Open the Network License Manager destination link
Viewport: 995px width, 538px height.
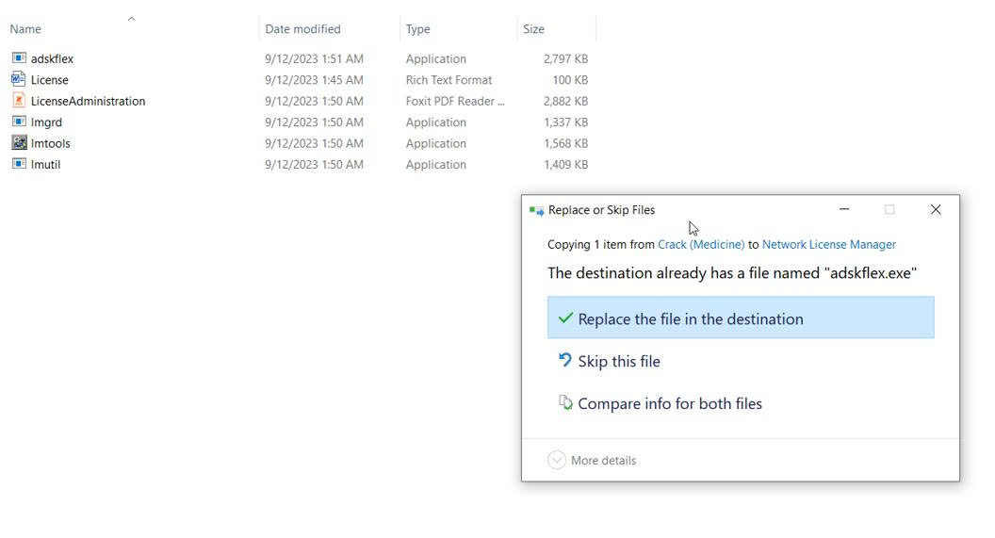coord(829,244)
